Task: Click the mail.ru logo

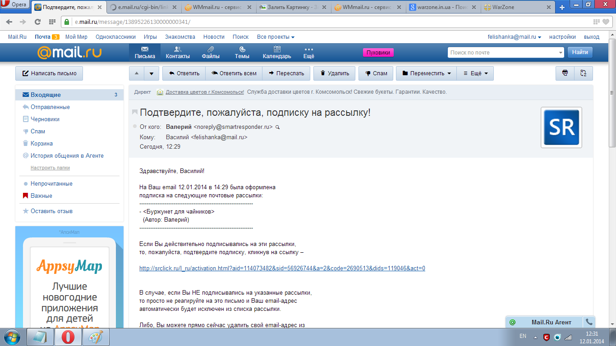Action: pos(69,53)
